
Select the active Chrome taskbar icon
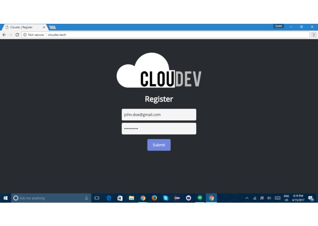coord(211,198)
